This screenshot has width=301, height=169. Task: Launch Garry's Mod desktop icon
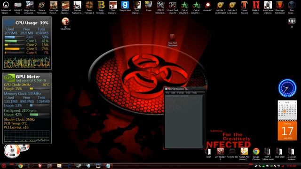pyautogui.click(x=125, y=6)
